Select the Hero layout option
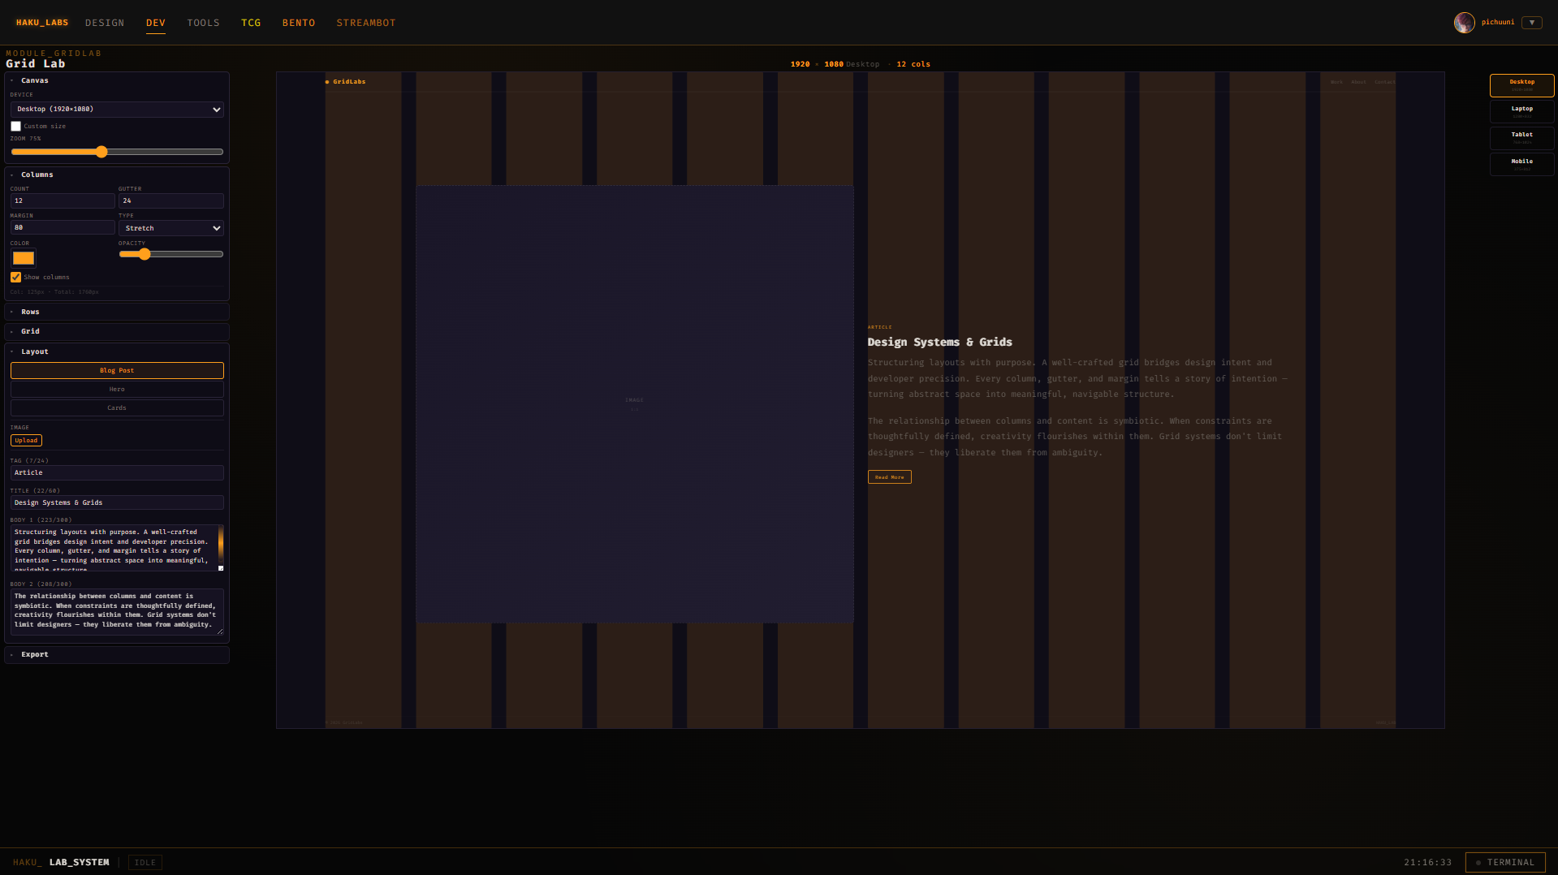 pyautogui.click(x=117, y=390)
